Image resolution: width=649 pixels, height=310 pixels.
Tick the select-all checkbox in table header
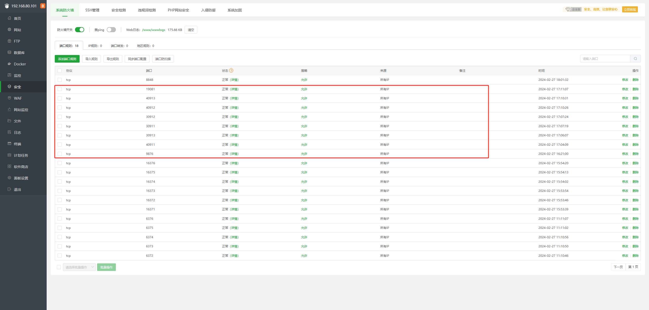60,71
